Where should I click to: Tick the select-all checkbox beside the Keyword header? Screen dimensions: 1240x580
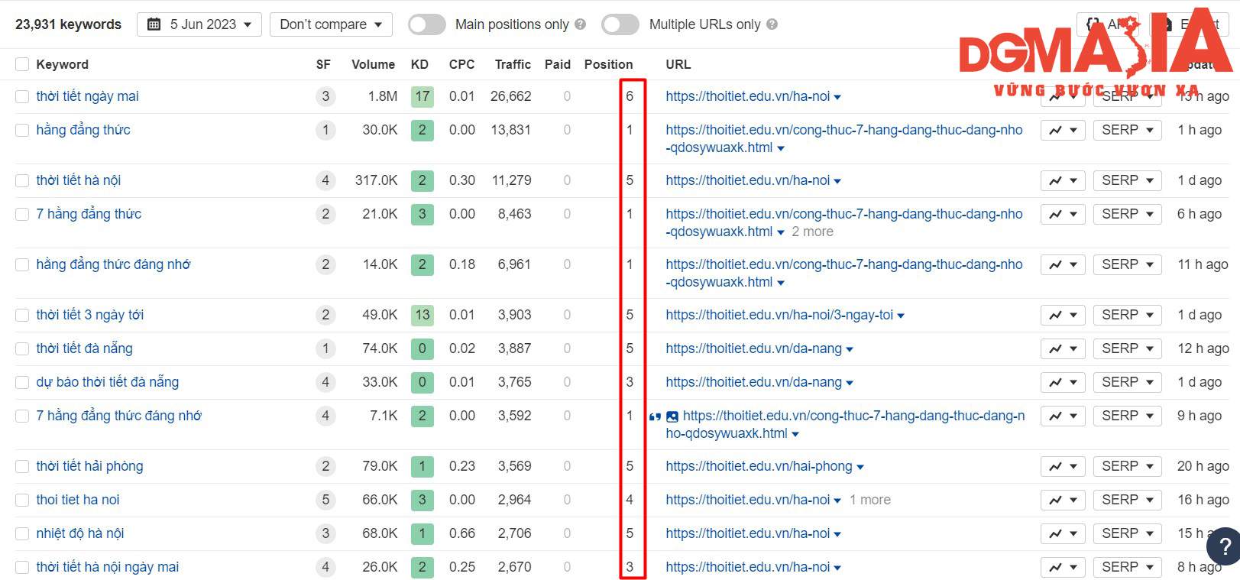tap(22, 64)
